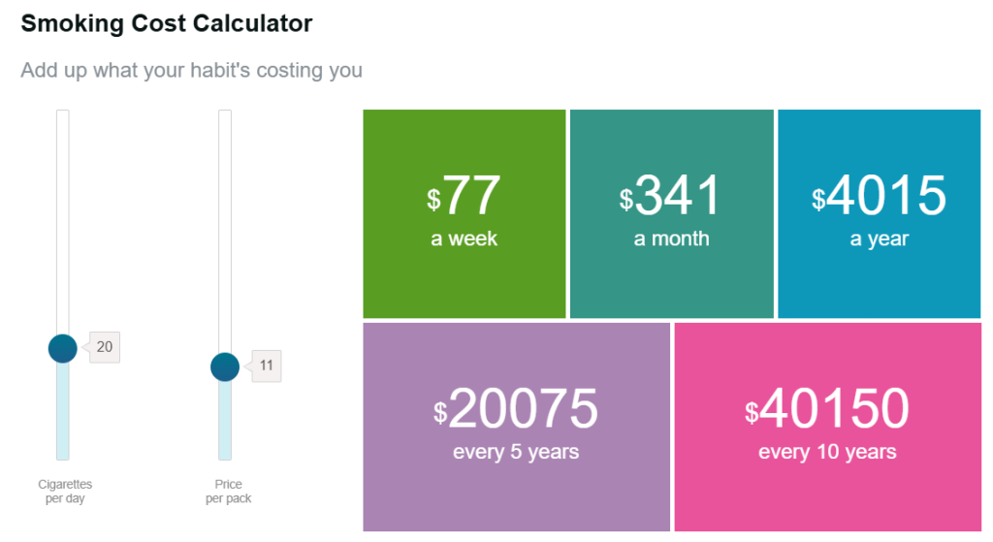Viewport: 993px width, 542px height.
Task: Click the slider tooltip showing 11
Action: point(266,367)
